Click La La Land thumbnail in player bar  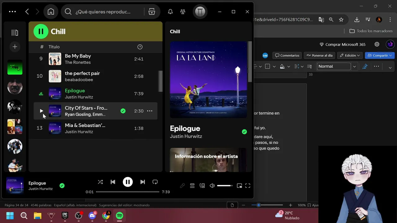tap(15, 186)
